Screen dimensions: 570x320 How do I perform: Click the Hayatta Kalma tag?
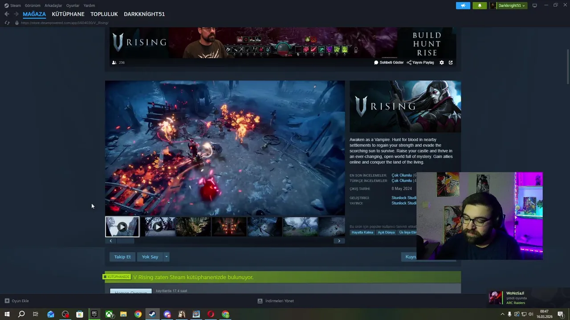(362, 232)
